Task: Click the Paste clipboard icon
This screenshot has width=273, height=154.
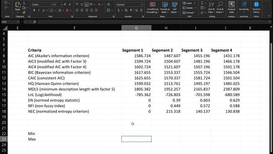Action: pos(17,5)
